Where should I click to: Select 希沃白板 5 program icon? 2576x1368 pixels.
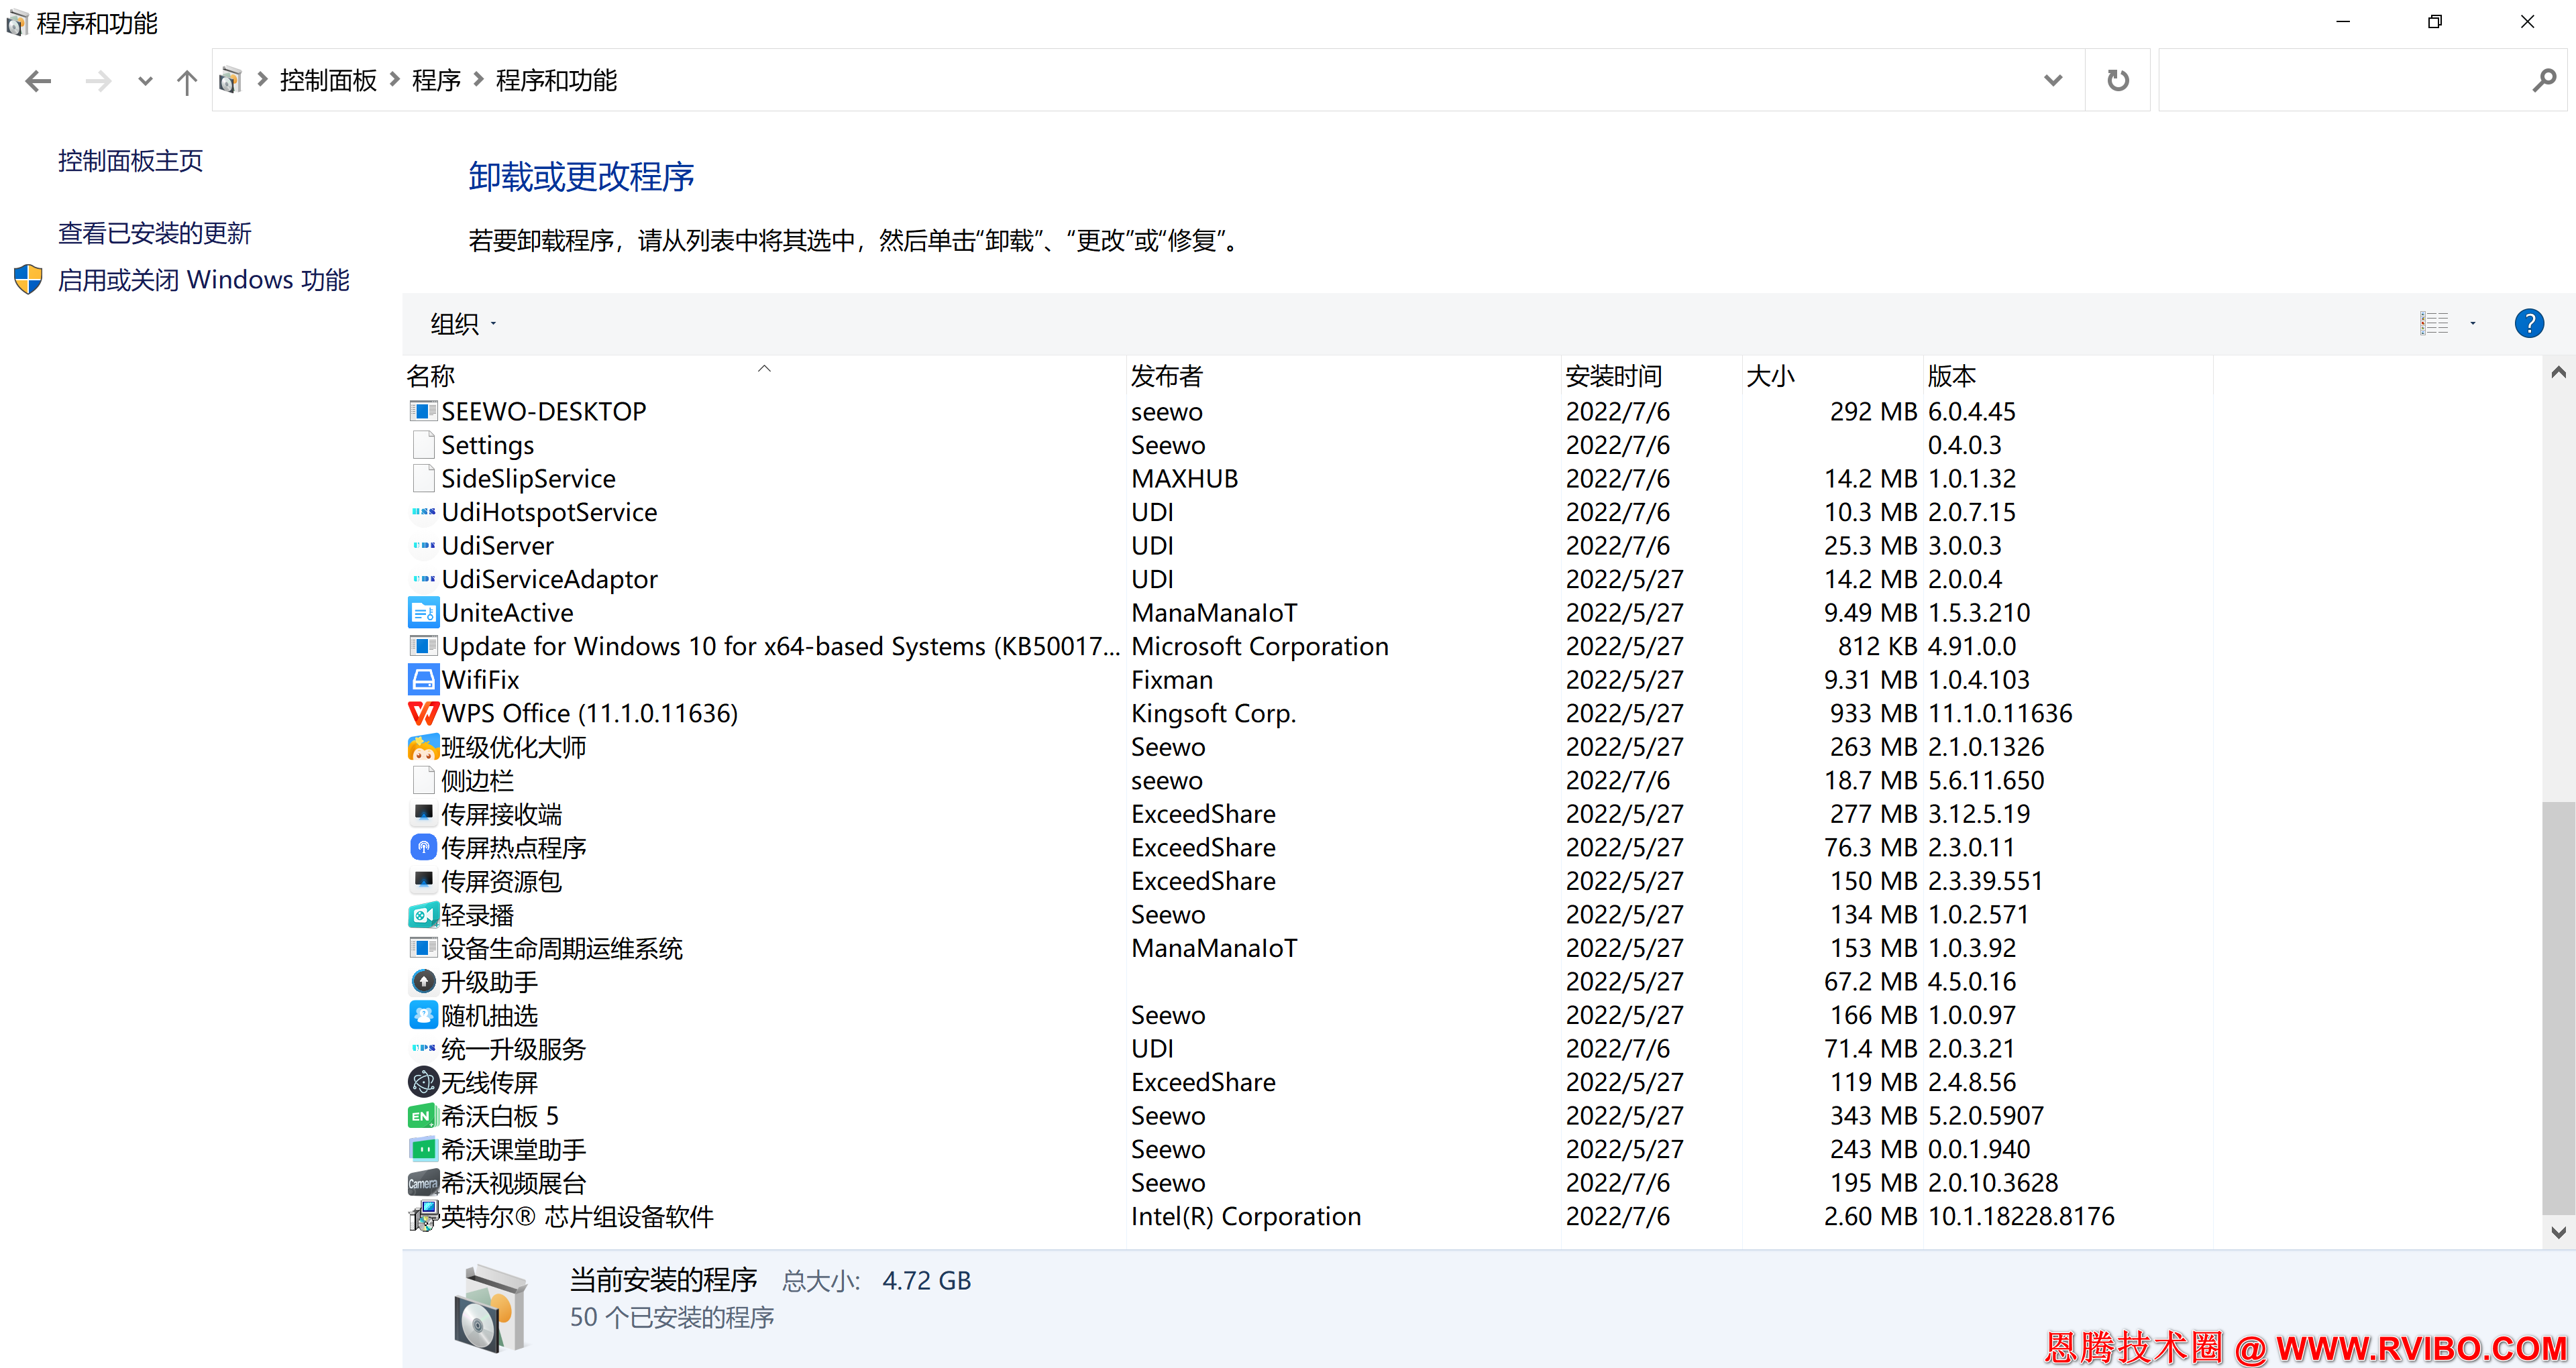[x=423, y=1116]
